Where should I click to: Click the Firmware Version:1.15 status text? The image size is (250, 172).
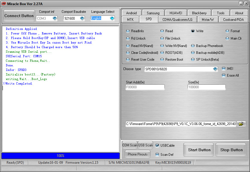pyautogui.click(x=82, y=162)
